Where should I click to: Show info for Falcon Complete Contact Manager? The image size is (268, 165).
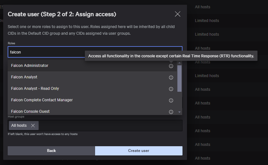(x=171, y=100)
